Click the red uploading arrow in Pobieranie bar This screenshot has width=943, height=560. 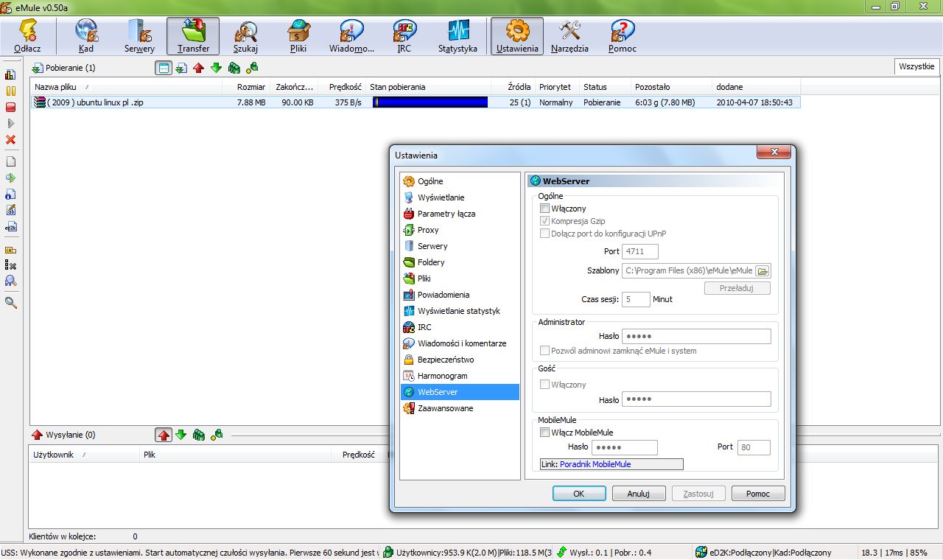198,68
